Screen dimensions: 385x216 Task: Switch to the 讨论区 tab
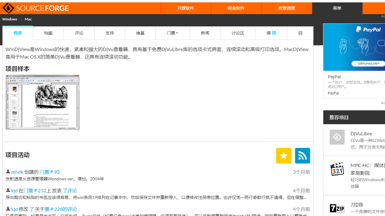tap(237, 33)
